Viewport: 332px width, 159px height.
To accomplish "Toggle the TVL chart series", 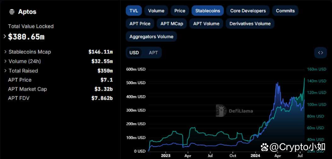I will coord(134,11).
